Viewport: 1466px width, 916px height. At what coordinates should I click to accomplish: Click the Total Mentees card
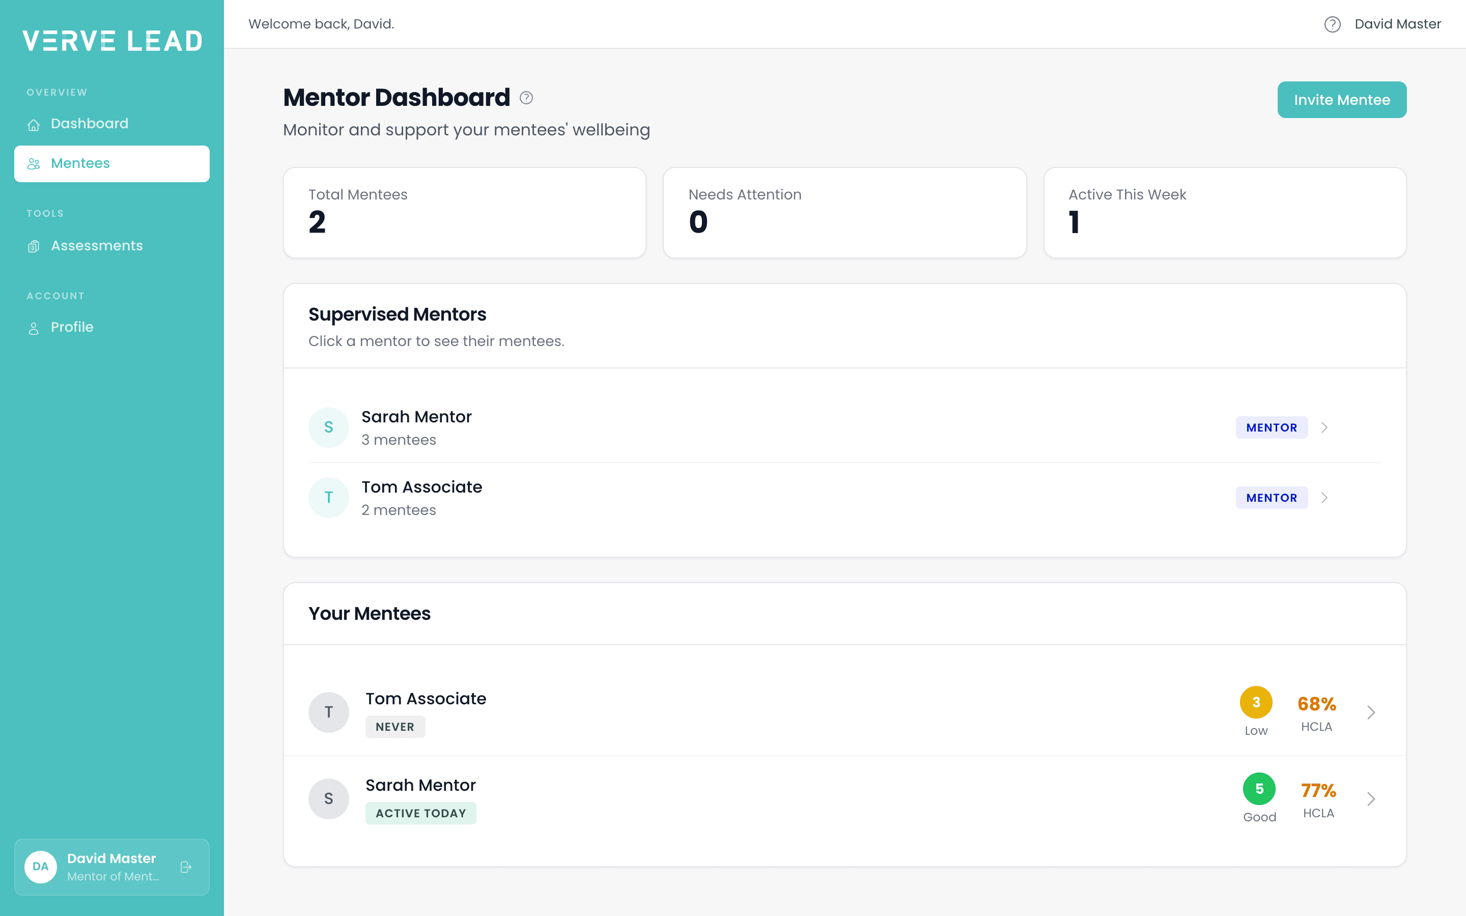click(465, 213)
